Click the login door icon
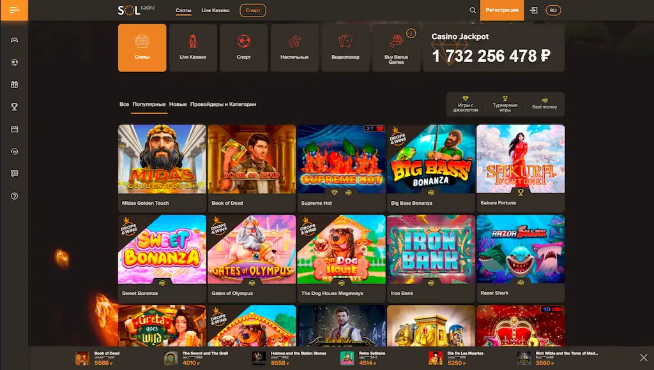Screen dimensions: 654x370 click(x=533, y=10)
